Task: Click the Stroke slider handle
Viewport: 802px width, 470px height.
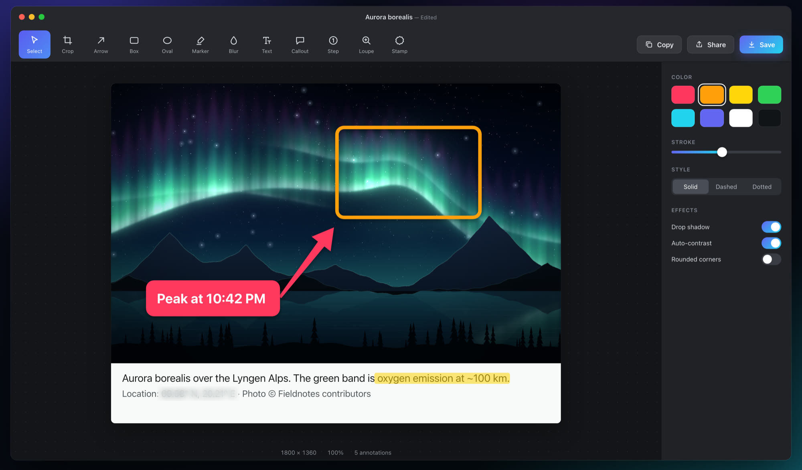Action: pyautogui.click(x=722, y=152)
